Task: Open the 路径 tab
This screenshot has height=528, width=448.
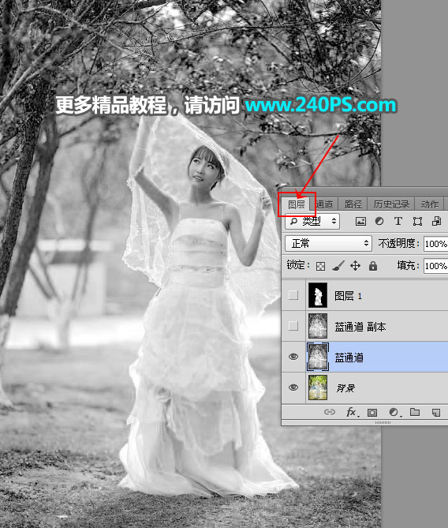Action: click(353, 204)
